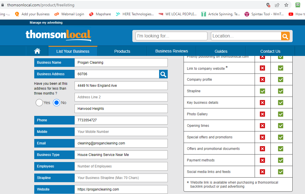Click the site lock icon in address bar
This screenshot has height=194, width=305.
pyautogui.click(x=3, y=5)
